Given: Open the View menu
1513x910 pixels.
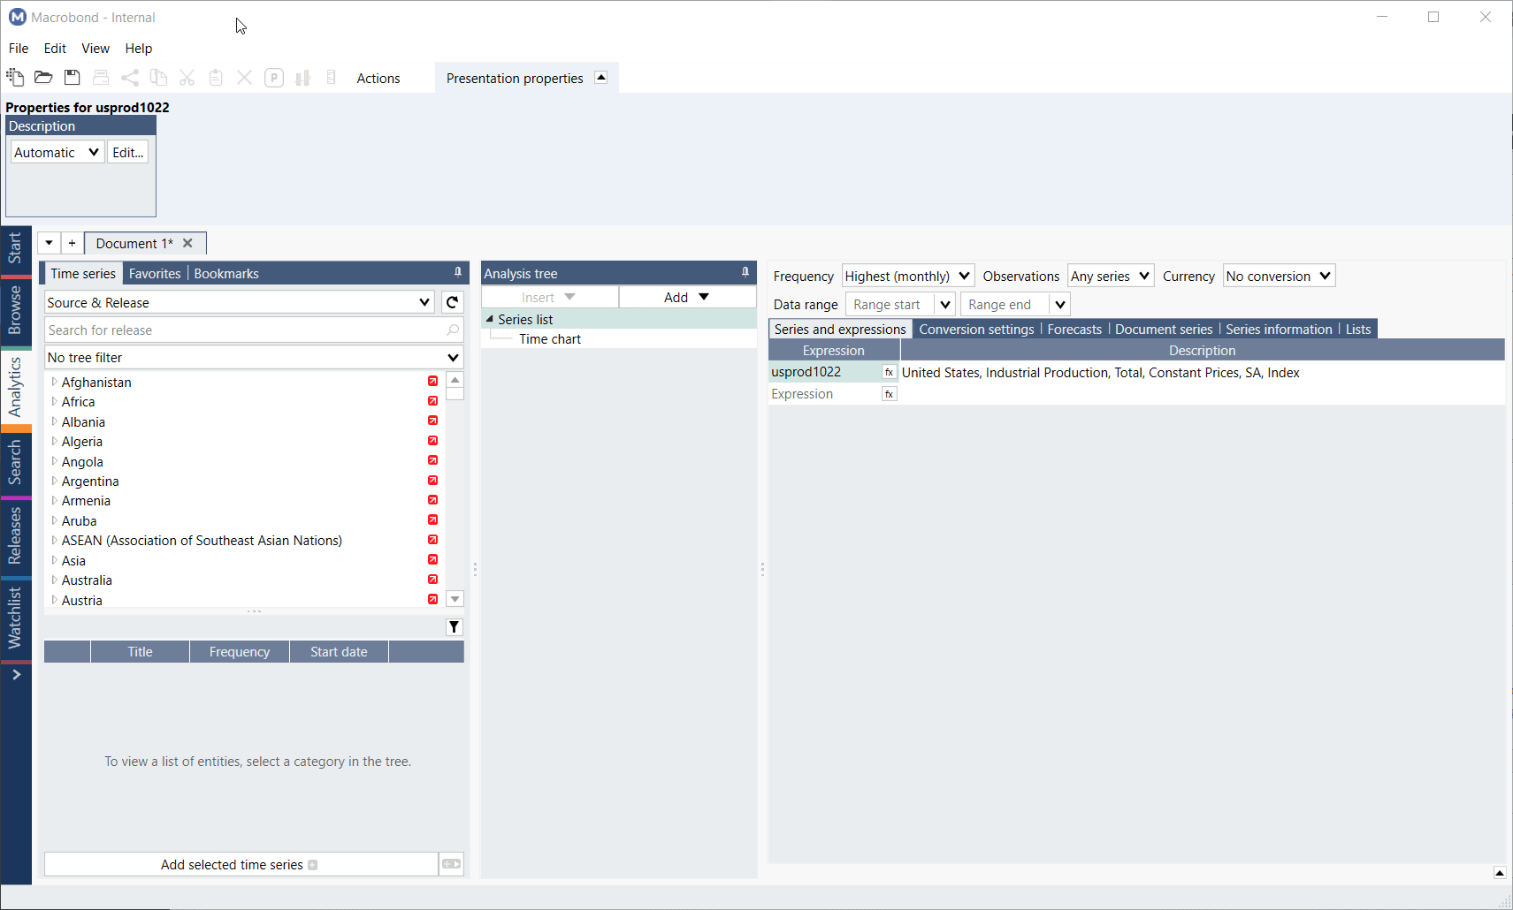Looking at the screenshot, I should pyautogui.click(x=96, y=48).
